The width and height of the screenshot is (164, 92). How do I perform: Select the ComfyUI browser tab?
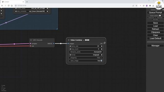point(13,2)
